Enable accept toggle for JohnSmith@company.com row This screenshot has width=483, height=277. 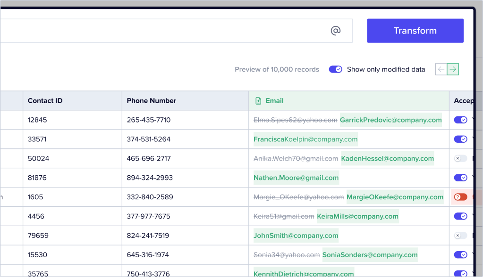pyautogui.click(x=460, y=236)
